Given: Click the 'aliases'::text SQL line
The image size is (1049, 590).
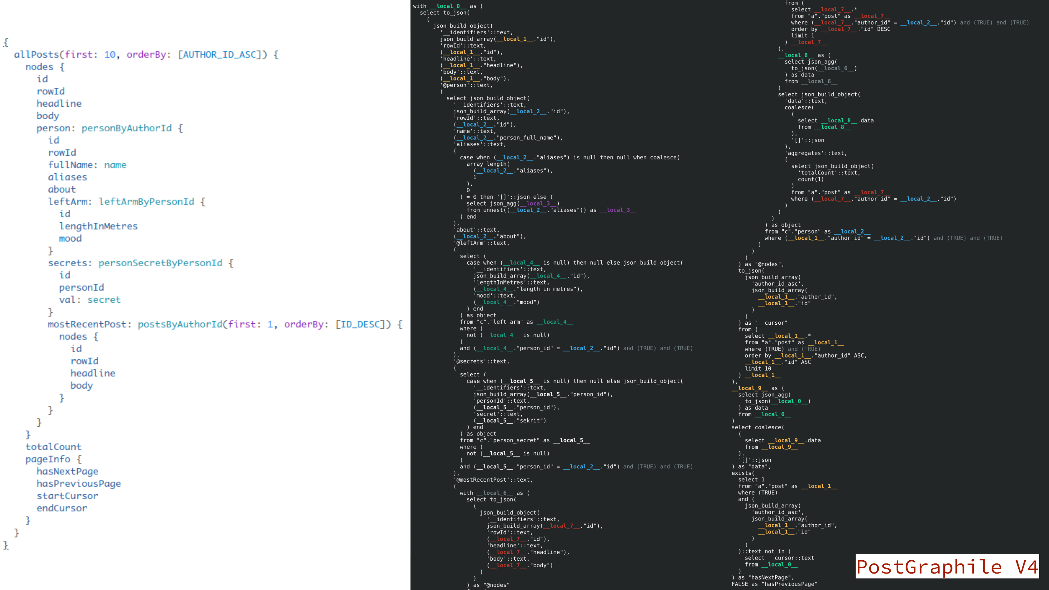Looking at the screenshot, I should (480, 144).
